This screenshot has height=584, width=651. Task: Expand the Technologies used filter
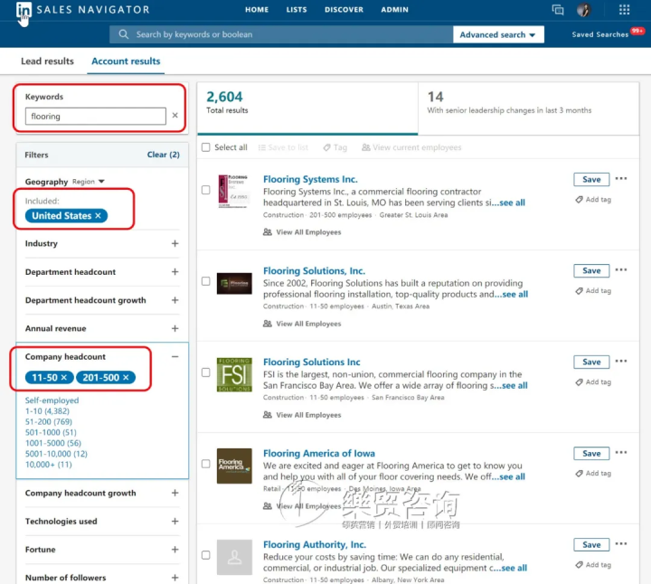175,521
